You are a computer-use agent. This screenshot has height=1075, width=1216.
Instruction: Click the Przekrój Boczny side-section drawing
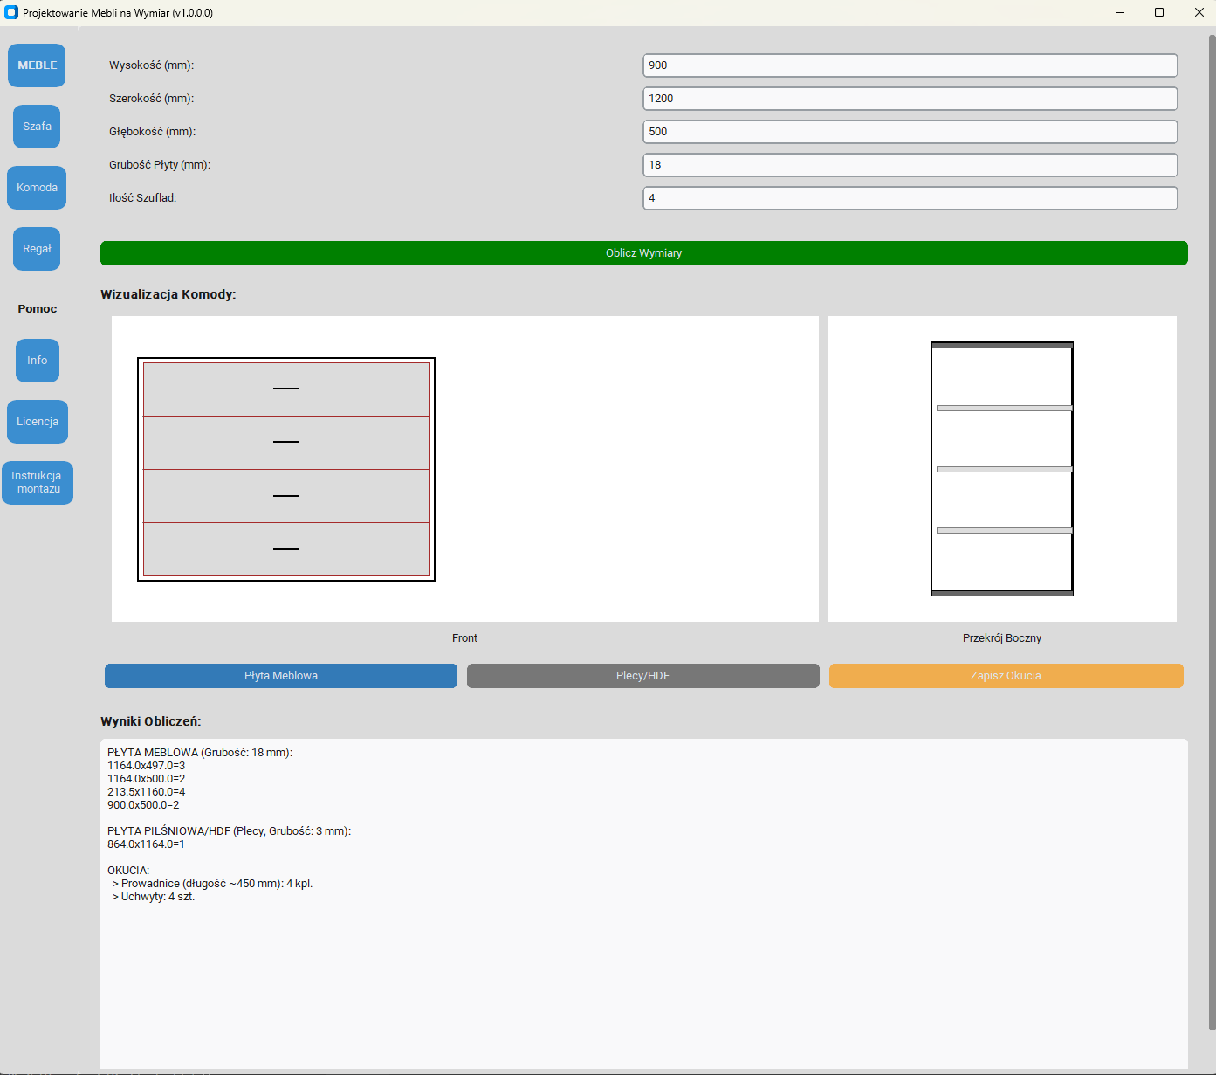click(x=1001, y=469)
